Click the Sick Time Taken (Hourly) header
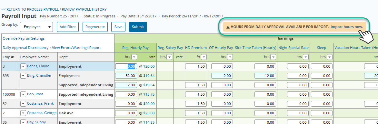 pos(255,48)
